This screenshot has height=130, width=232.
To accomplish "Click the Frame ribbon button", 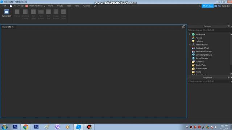I will click(17, 13).
